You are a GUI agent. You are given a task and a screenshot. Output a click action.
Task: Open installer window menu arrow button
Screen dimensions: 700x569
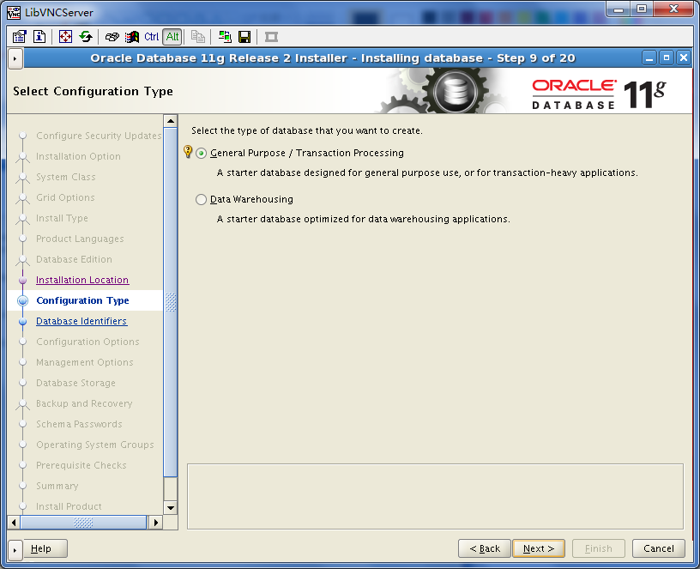(x=15, y=58)
